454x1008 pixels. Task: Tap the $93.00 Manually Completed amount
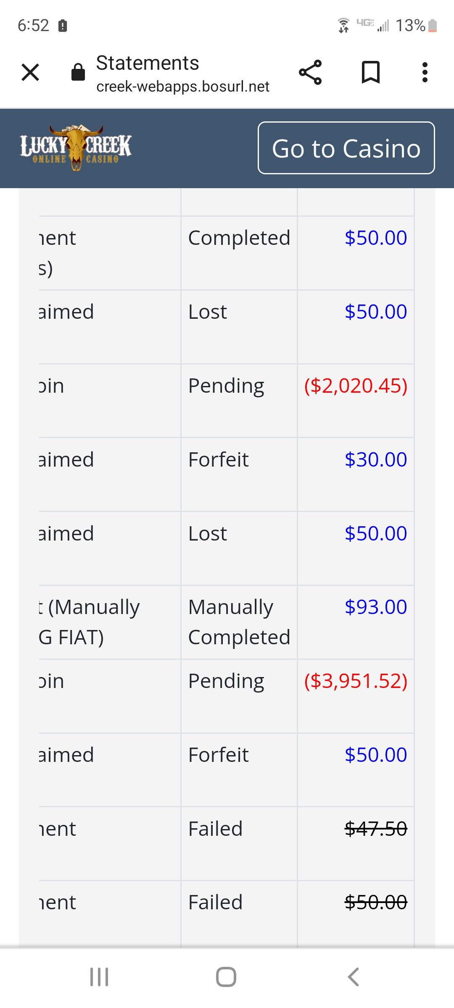click(376, 607)
